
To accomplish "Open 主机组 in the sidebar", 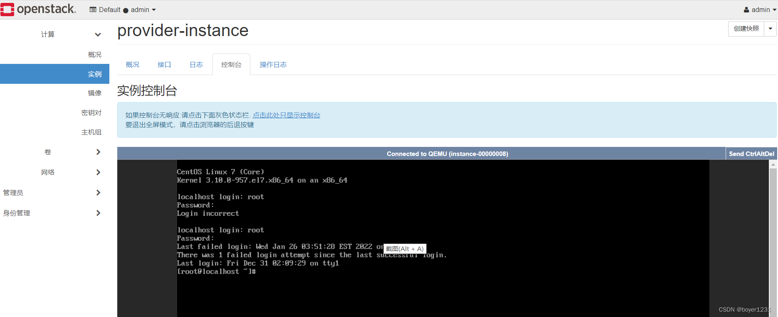I will click(91, 132).
